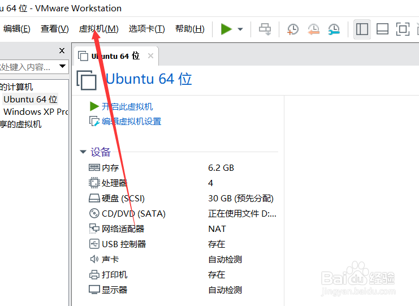
Task: Click the 6.2 GB memory value
Action: (x=221, y=168)
